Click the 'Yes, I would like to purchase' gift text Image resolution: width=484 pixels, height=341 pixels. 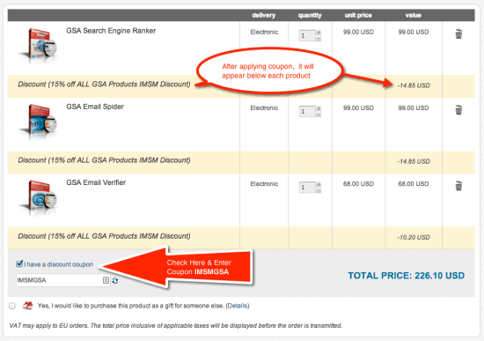click(130, 306)
